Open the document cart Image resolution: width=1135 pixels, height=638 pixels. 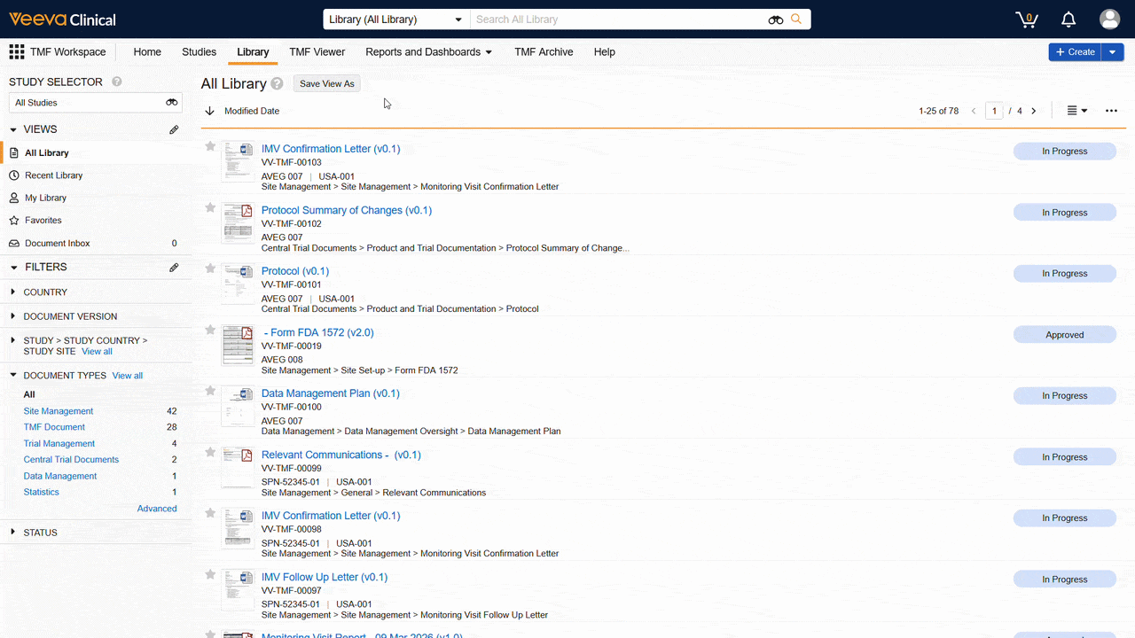click(x=1026, y=19)
